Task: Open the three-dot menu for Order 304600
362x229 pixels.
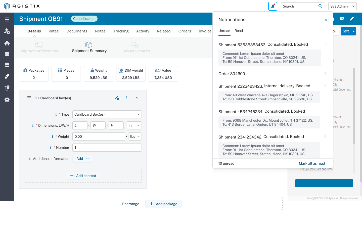Action: point(325,74)
